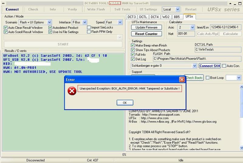Click the Verify toolbar button
This screenshot has height=163, width=243.
72,9
